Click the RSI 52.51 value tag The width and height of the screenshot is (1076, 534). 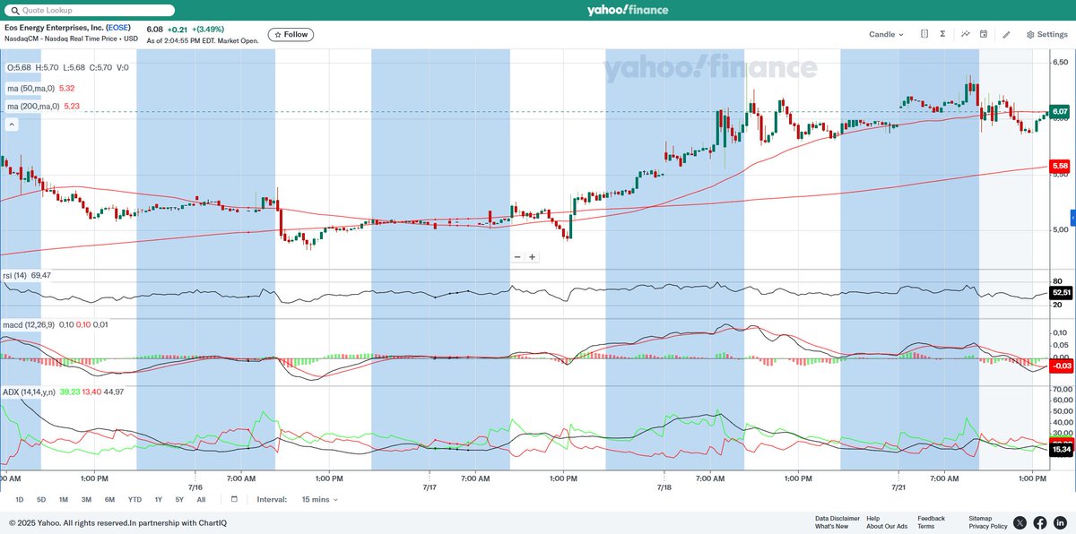coord(1061,292)
